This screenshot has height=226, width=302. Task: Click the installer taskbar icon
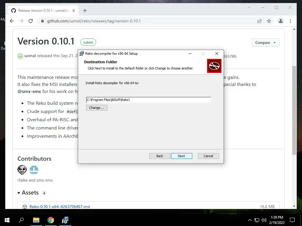tap(65, 220)
